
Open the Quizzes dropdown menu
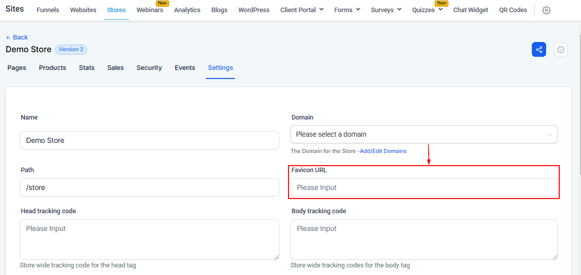coord(427,10)
